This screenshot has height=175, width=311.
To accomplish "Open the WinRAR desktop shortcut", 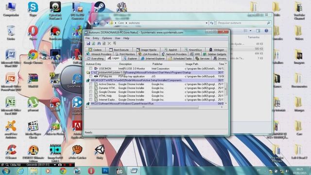I will tap(33, 80).
